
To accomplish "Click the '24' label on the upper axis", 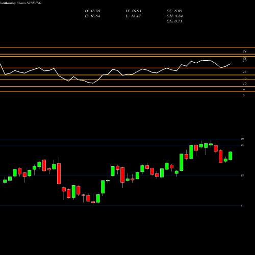I will 245,51.
